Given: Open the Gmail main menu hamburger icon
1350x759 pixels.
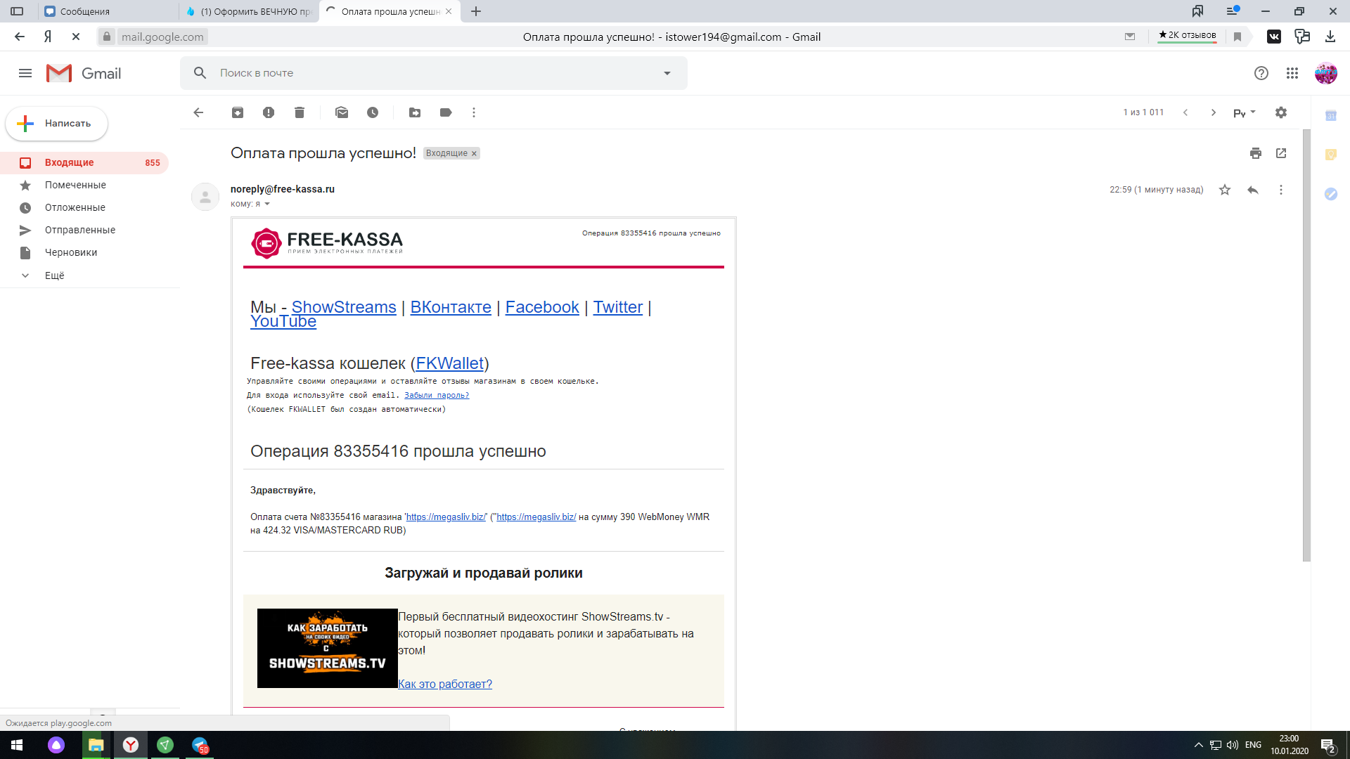Looking at the screenshot, I should pos(25,73).
